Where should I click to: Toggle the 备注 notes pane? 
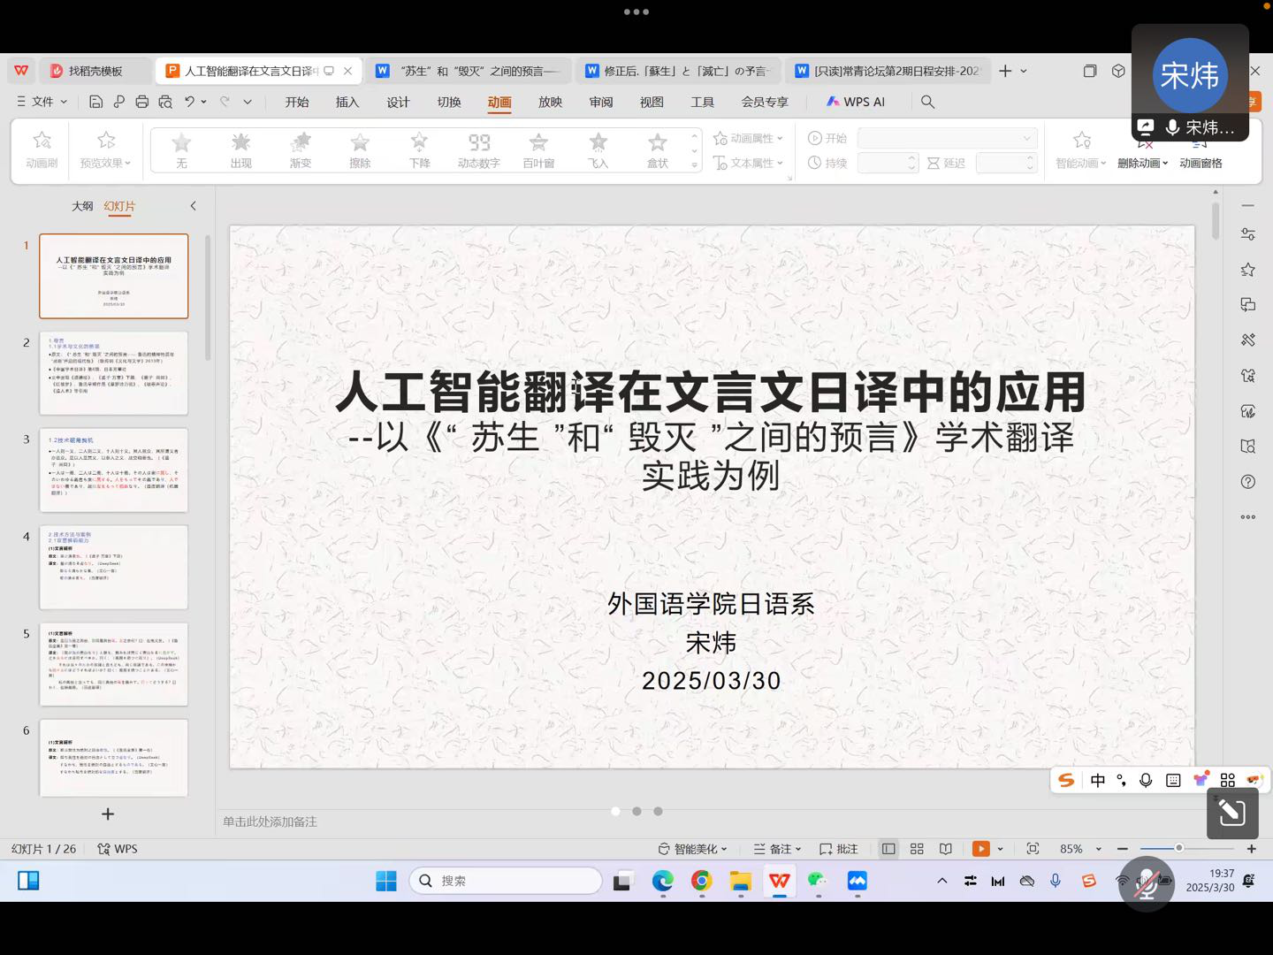click(777, 849)
